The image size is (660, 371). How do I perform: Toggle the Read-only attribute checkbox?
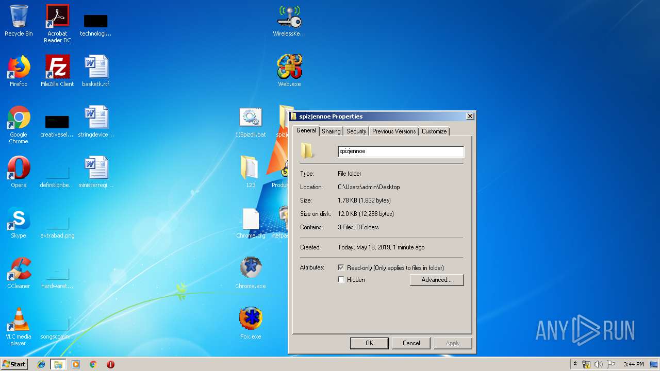[x=341, y=268]
